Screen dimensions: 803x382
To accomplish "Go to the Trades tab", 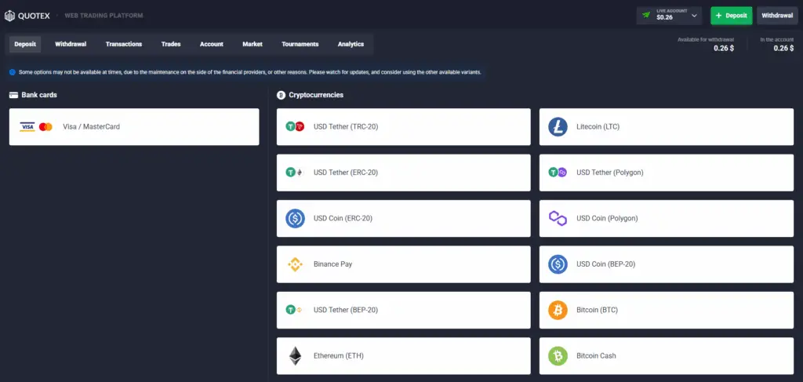I will click(x=171, y=44).
